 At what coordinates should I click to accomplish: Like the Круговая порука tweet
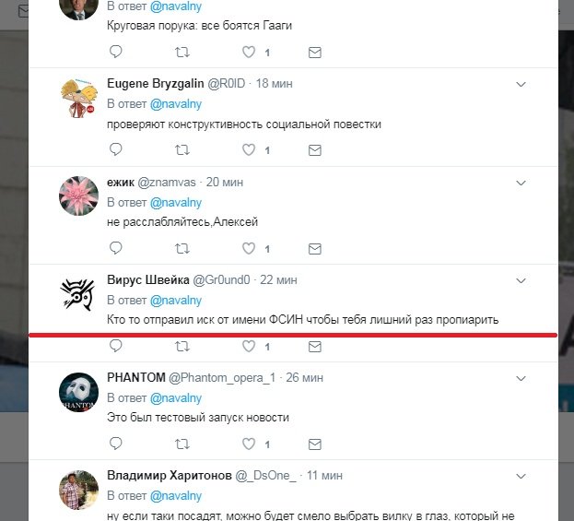click(x=249, y=52)
